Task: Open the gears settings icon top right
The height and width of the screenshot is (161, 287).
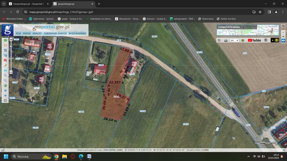Action: (283, 26)
